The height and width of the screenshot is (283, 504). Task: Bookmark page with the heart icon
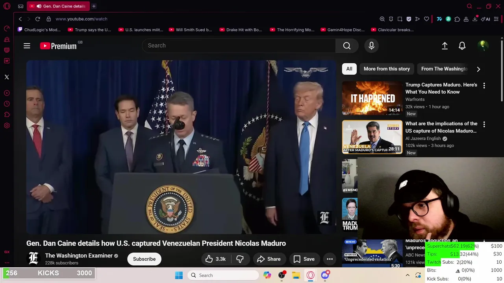426,19
